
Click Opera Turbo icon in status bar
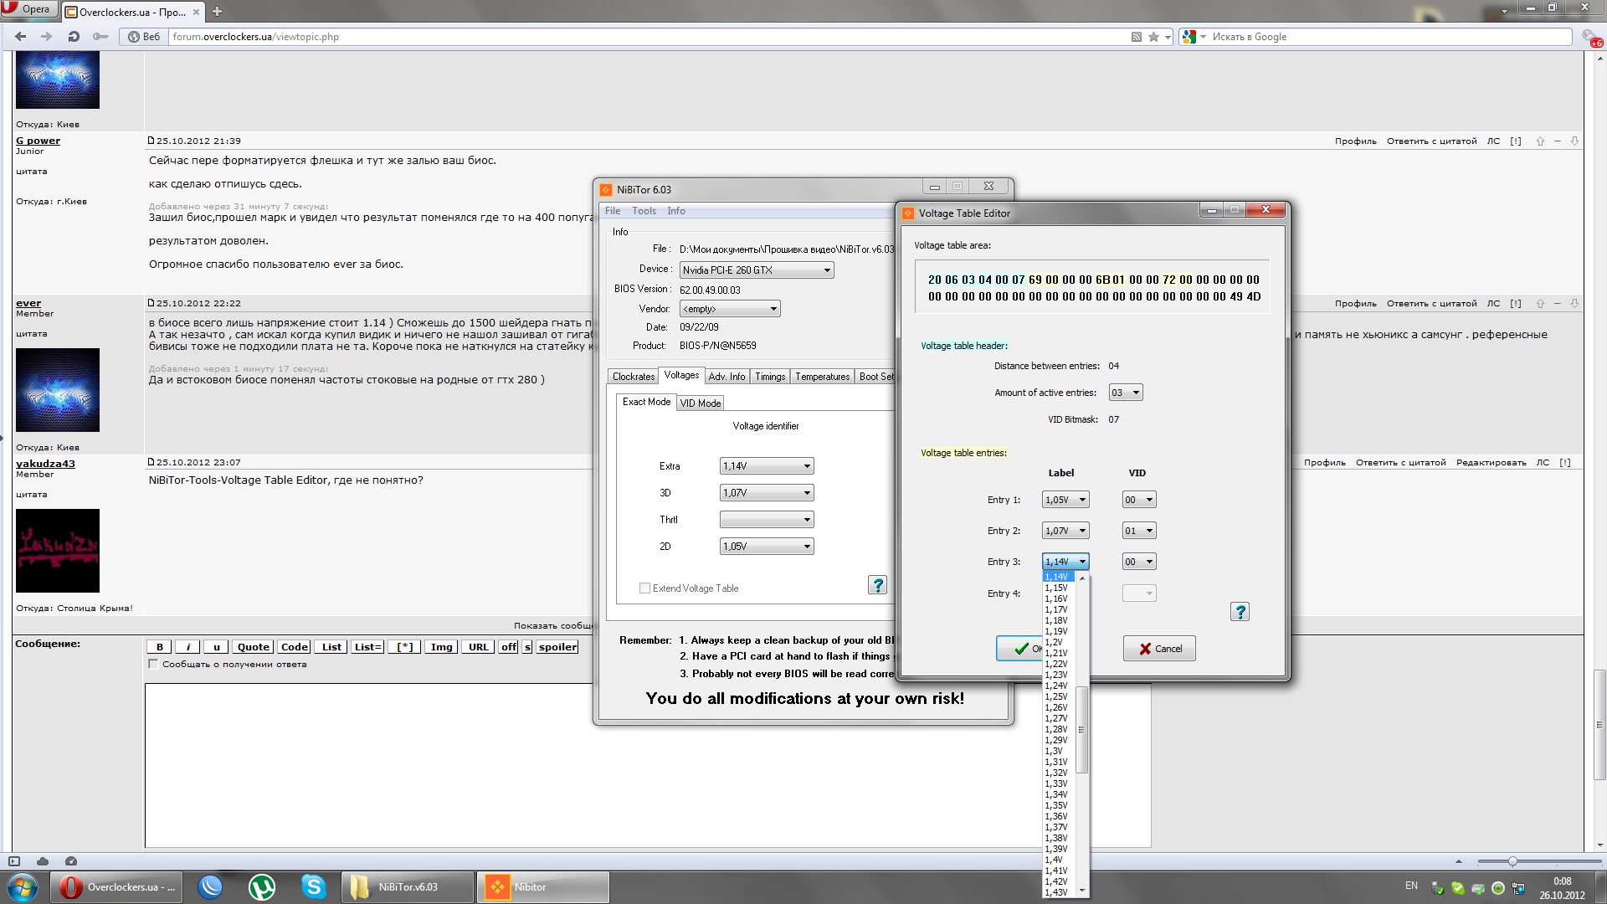[71, 860]
